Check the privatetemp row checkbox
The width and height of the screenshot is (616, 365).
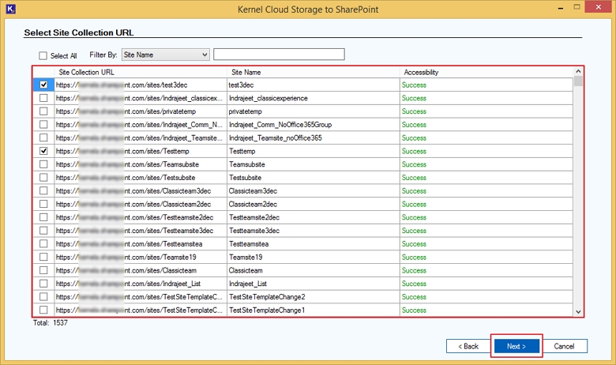[43, 111]
